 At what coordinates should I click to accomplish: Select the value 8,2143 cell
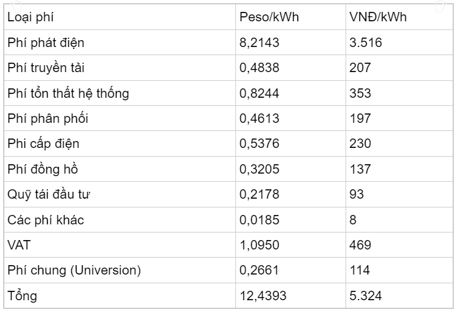coord(259,43)
